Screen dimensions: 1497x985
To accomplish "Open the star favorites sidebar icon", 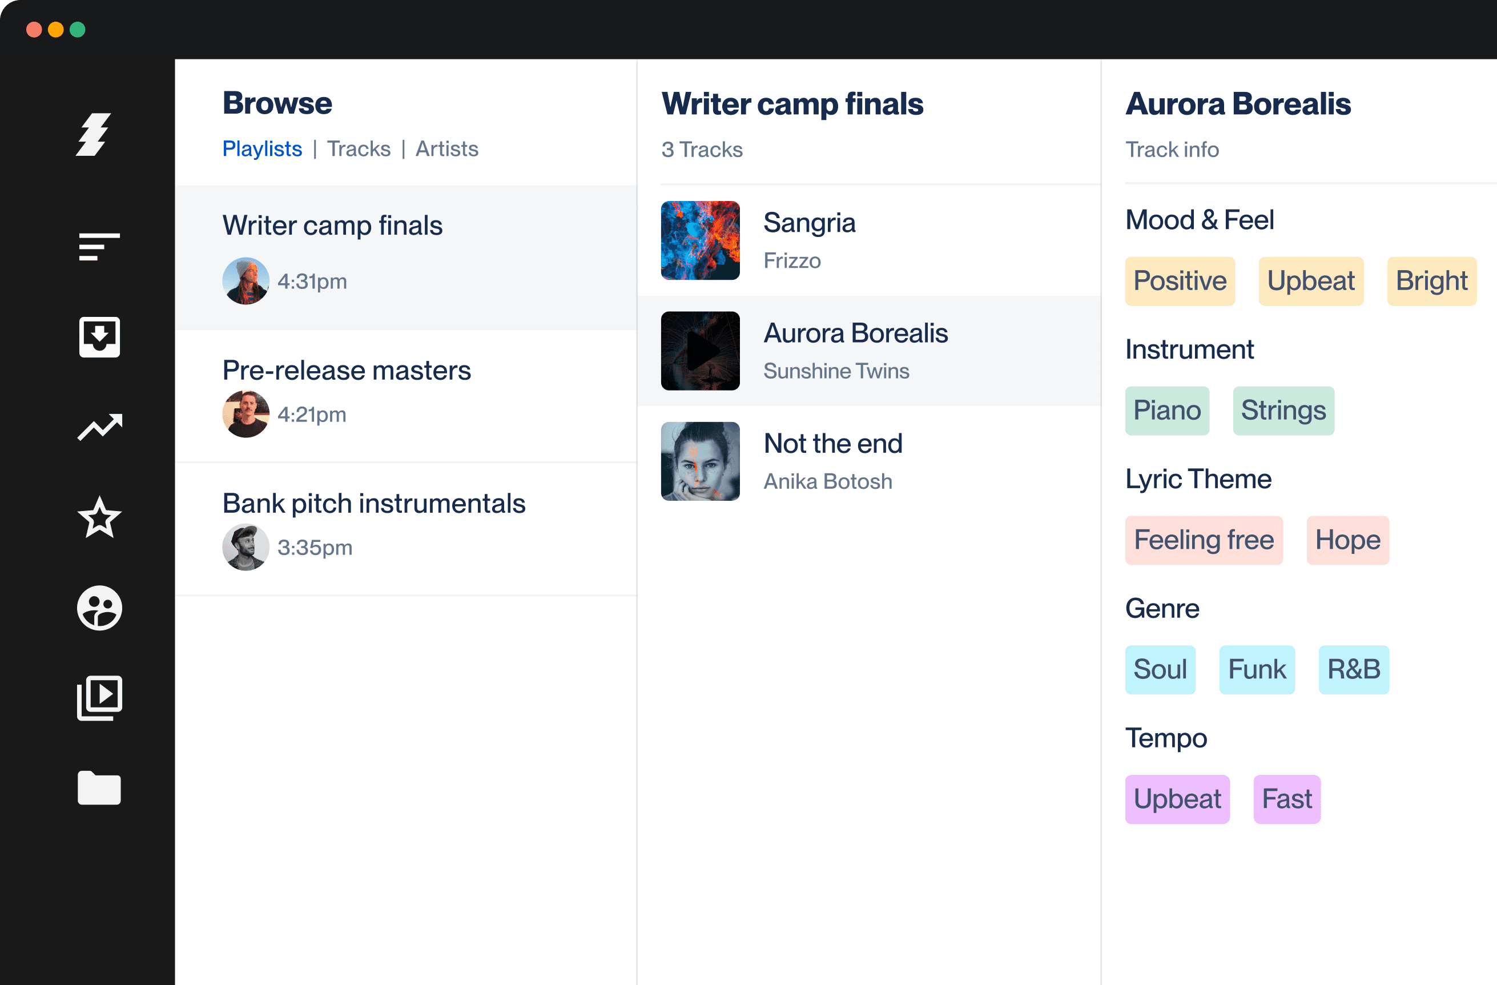I will pos(99,517).
